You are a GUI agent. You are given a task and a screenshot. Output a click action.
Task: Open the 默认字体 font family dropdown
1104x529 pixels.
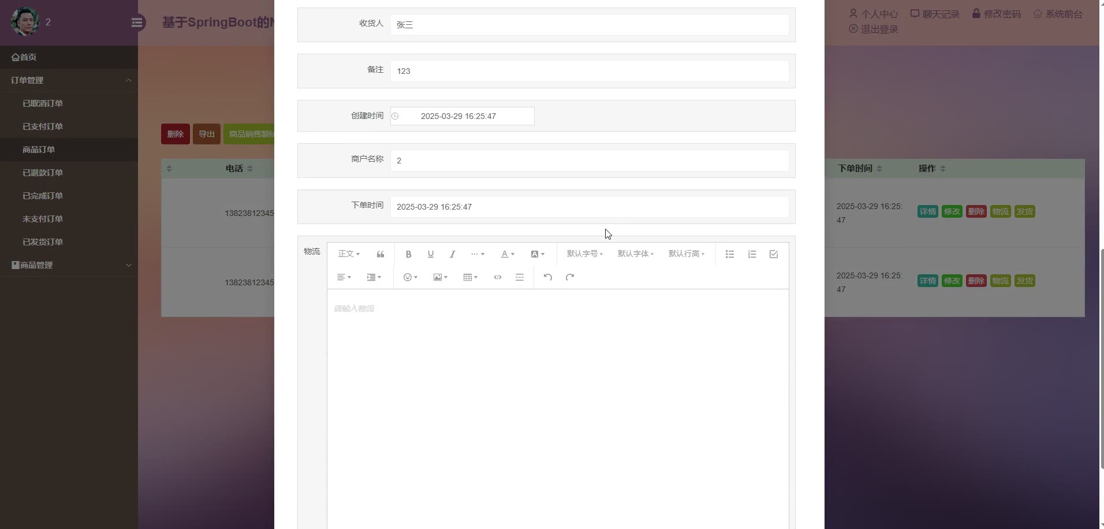pyautogui.click(x=635, y=254)
